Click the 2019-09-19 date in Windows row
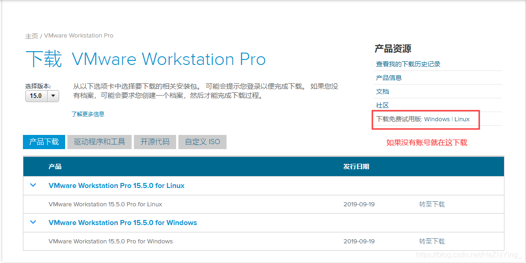The height and width of the screenshot is (263, 526). [359, 241]
